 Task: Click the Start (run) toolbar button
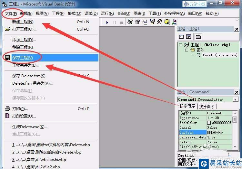coord(107,23)
